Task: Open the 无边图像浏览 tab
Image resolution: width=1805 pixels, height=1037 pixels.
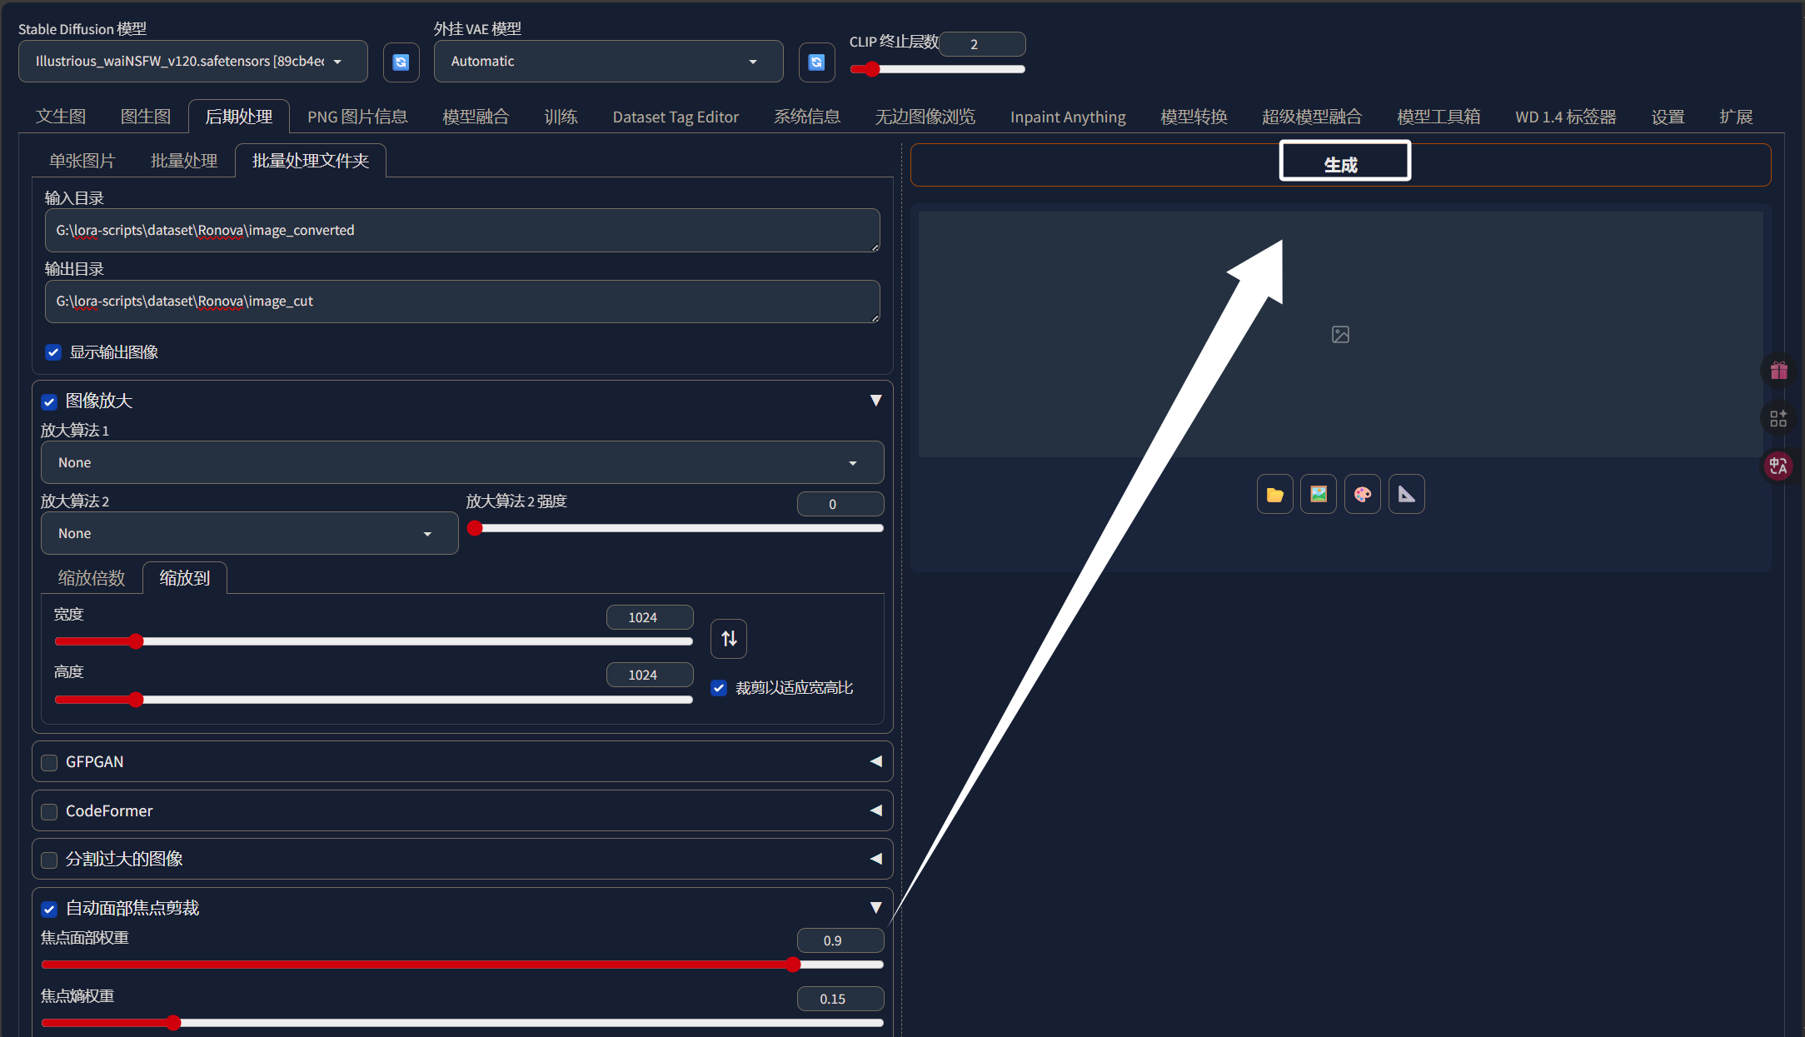Action: 925,117
